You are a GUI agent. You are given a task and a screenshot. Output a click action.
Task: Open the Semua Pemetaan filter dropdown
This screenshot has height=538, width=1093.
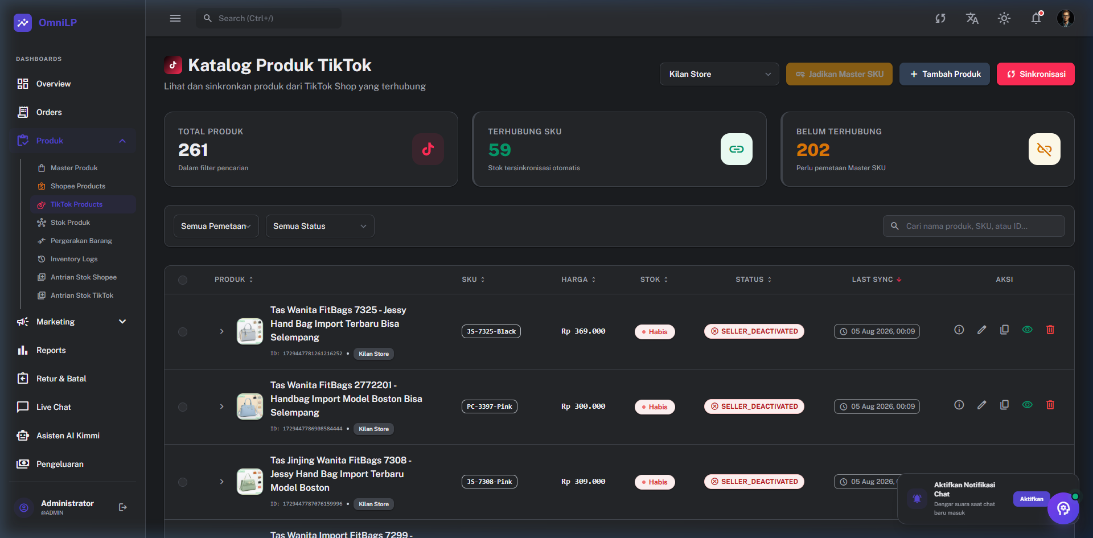click(x=216, y=226)
